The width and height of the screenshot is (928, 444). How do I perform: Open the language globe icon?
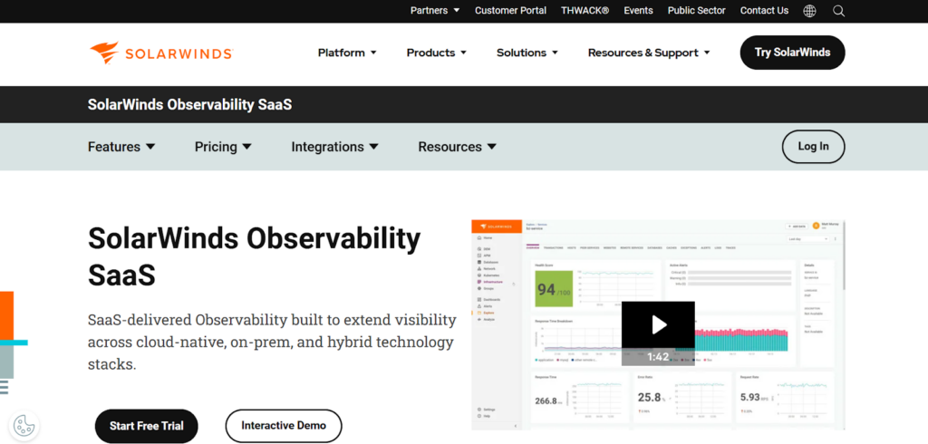point(809,11)
